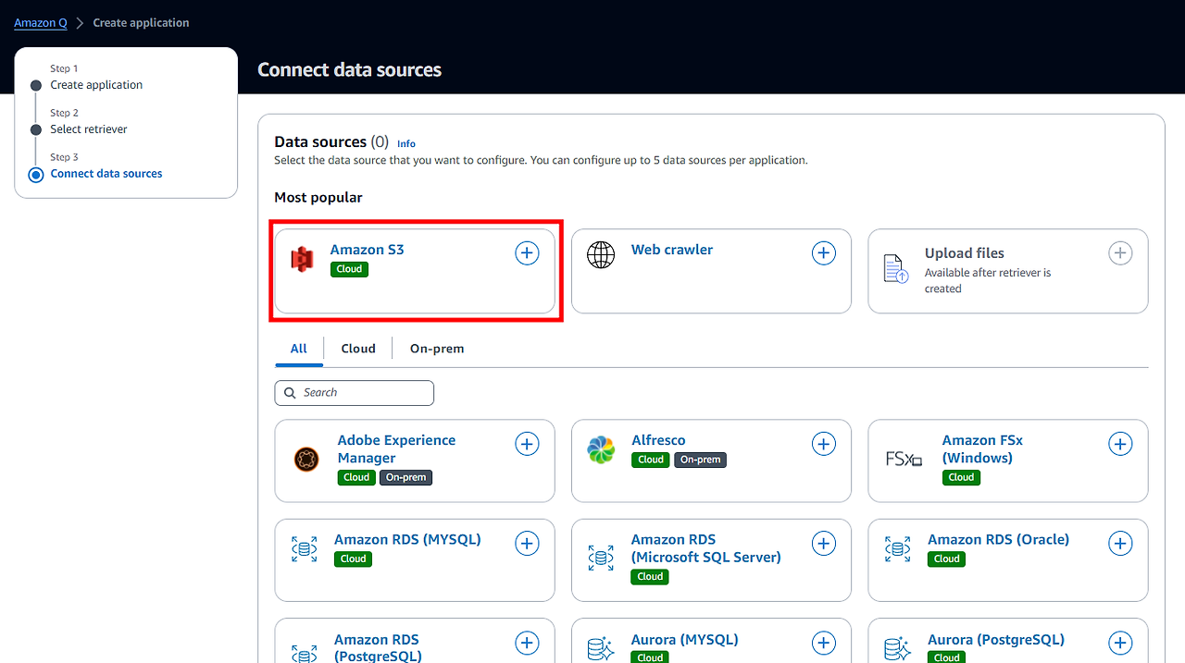Click the Connect data sources page heading
Screen dimensions: 1185x663
point(349,70)
